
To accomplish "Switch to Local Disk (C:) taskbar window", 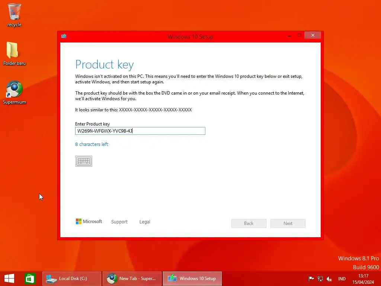I will pos(72,279).
